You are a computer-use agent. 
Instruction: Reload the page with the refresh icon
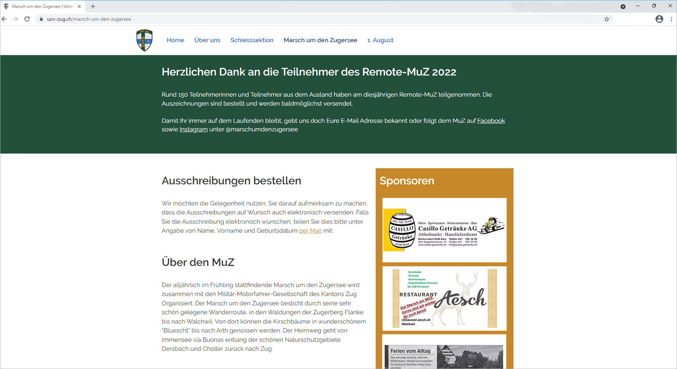coord(27,19)
